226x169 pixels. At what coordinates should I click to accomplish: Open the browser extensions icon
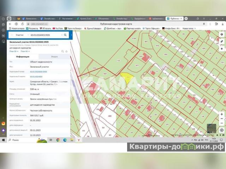pos(216,24)
